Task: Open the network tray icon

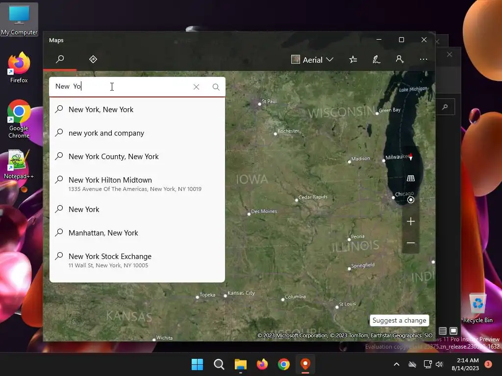Action: (x=427, y=364)
